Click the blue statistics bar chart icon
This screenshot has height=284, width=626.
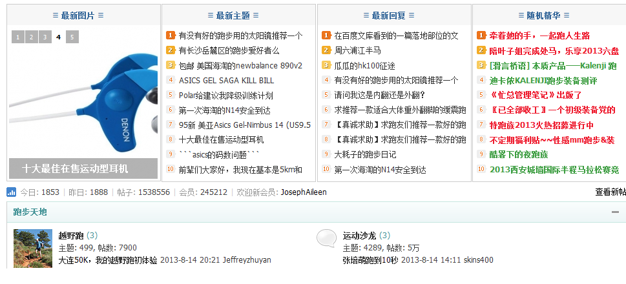11,192
